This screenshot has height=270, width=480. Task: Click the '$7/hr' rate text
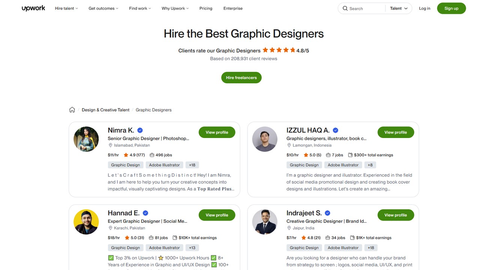[x=292, y=238]
